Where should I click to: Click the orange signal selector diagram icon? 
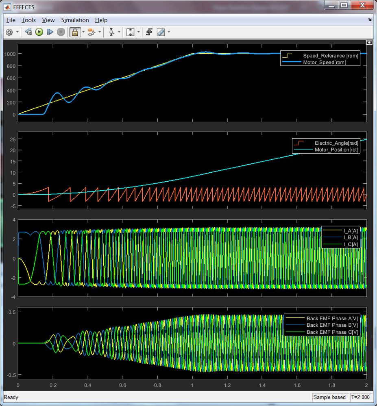[91, 32]
